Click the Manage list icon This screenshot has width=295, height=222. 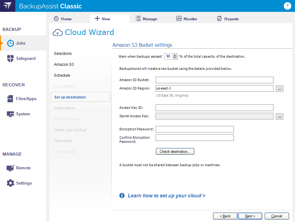click(138, 18)
